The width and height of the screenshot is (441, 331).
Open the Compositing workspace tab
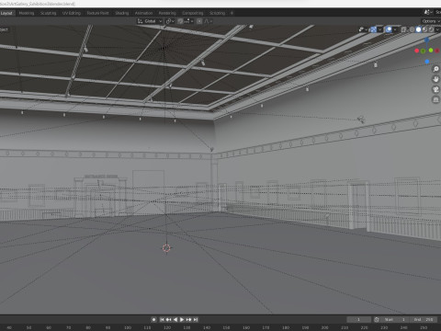(x=193, y=13)
